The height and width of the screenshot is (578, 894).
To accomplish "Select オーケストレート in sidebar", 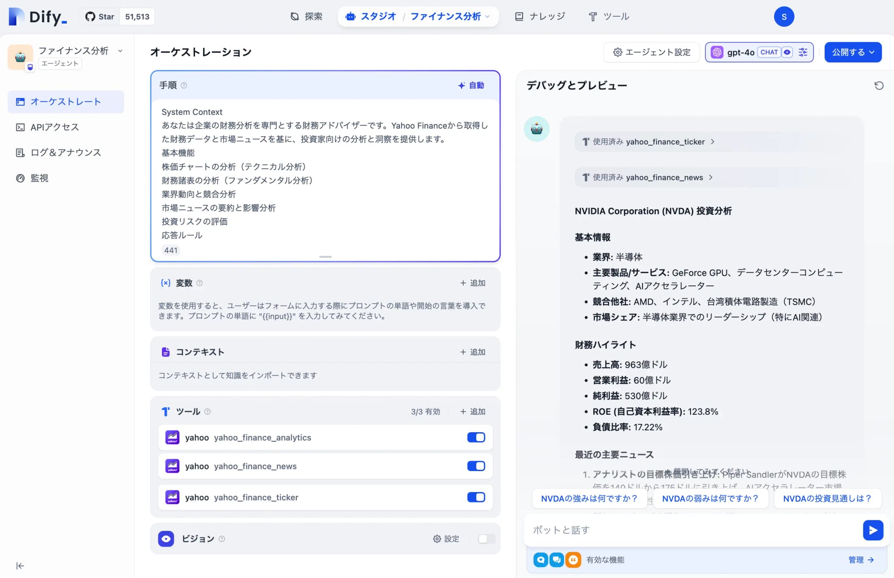I will 66,102.
